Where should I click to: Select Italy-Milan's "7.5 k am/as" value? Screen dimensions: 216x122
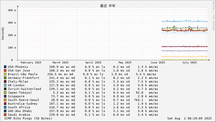pos(148,82)
